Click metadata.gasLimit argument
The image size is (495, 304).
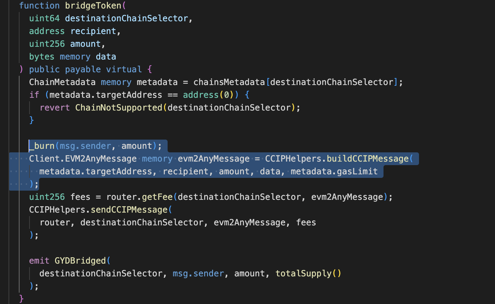[334, 171]
